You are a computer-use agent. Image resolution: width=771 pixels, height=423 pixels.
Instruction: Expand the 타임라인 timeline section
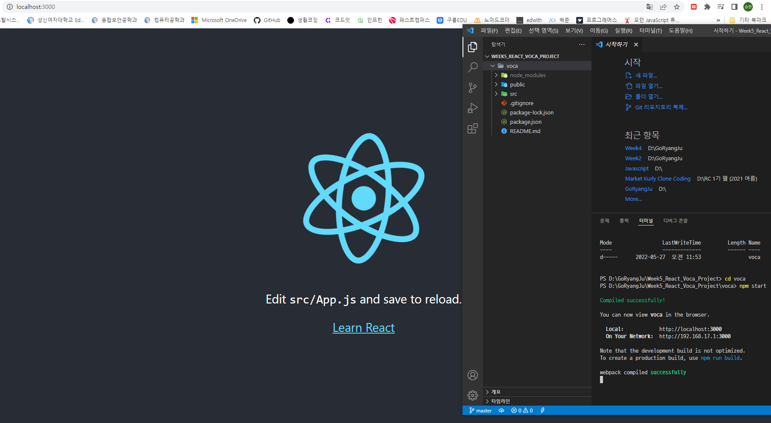[537, 401]
